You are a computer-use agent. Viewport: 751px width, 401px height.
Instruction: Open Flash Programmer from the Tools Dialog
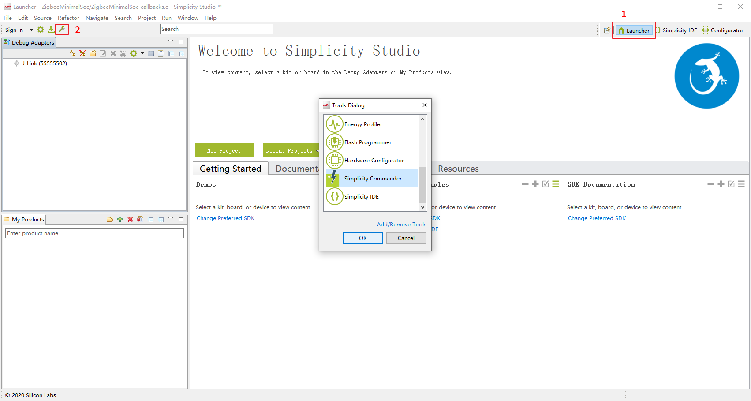click(x=367, y=142)
